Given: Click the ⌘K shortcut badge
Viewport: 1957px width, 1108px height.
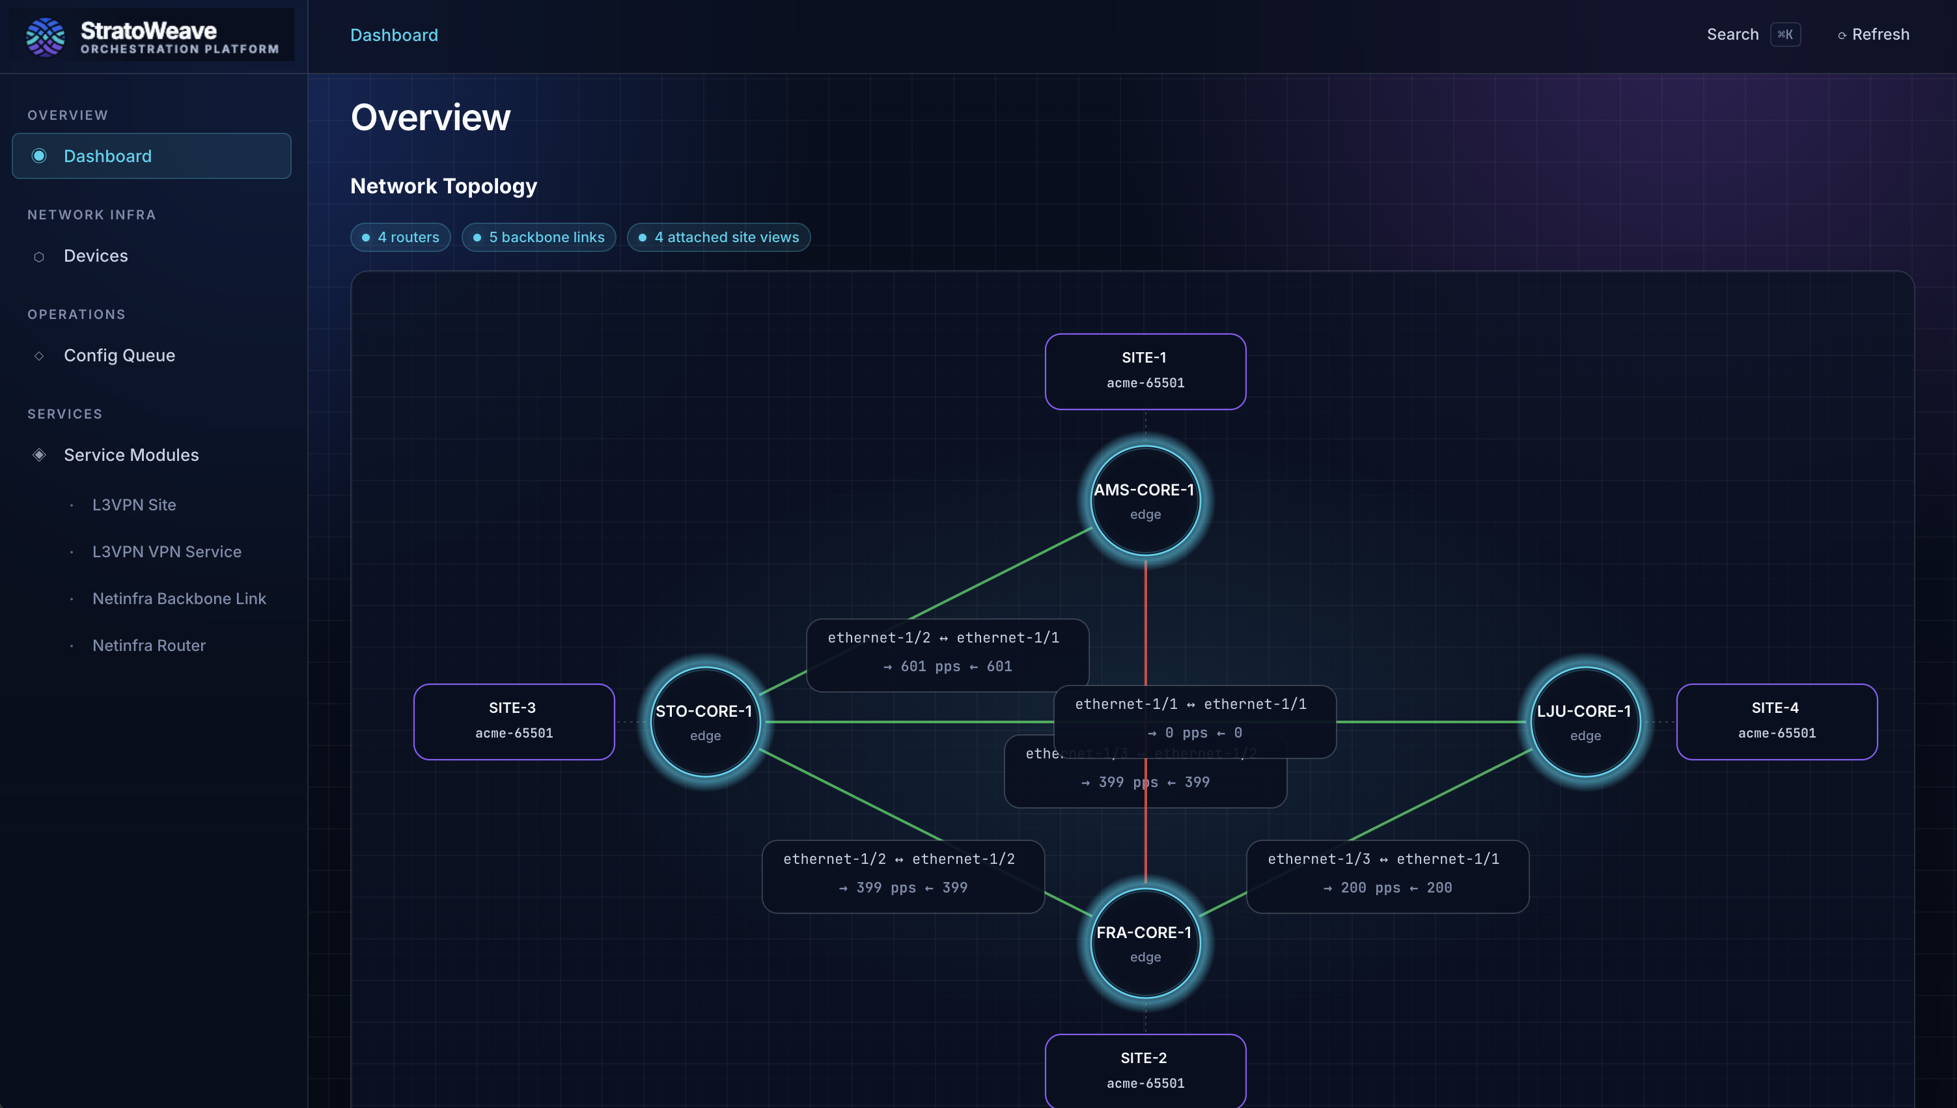Looking at the screenshot, I should point(1785,35).
